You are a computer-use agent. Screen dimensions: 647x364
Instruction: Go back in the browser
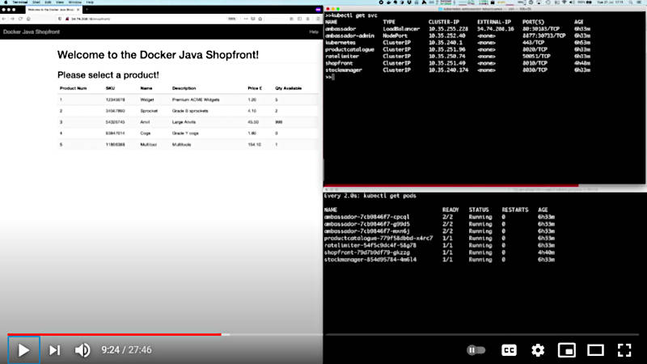pyautogui.click(x=4, y=19)
